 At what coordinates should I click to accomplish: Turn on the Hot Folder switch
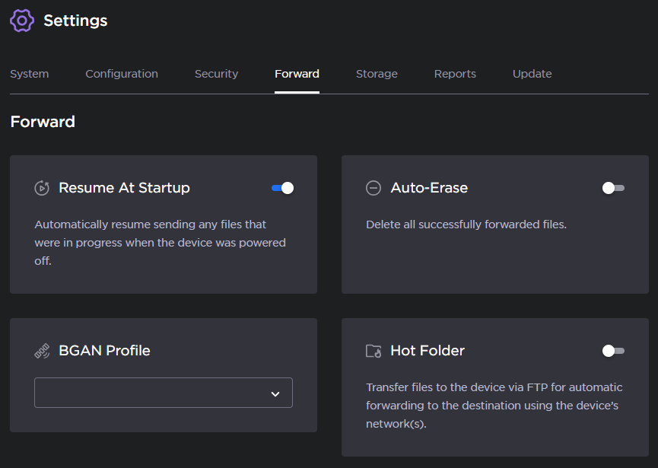click(x=613, y=351)
